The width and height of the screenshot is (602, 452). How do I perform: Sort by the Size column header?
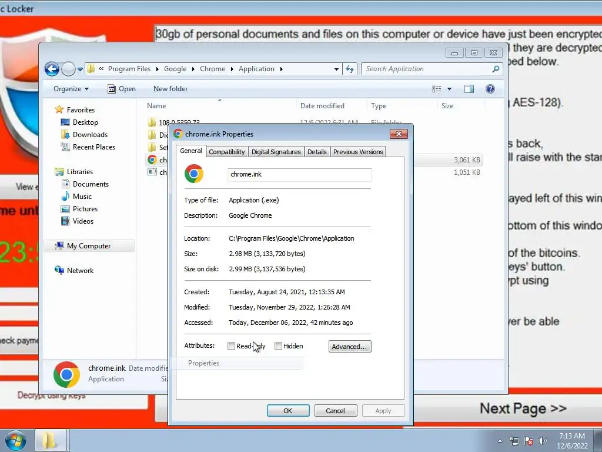click(447, 106)
